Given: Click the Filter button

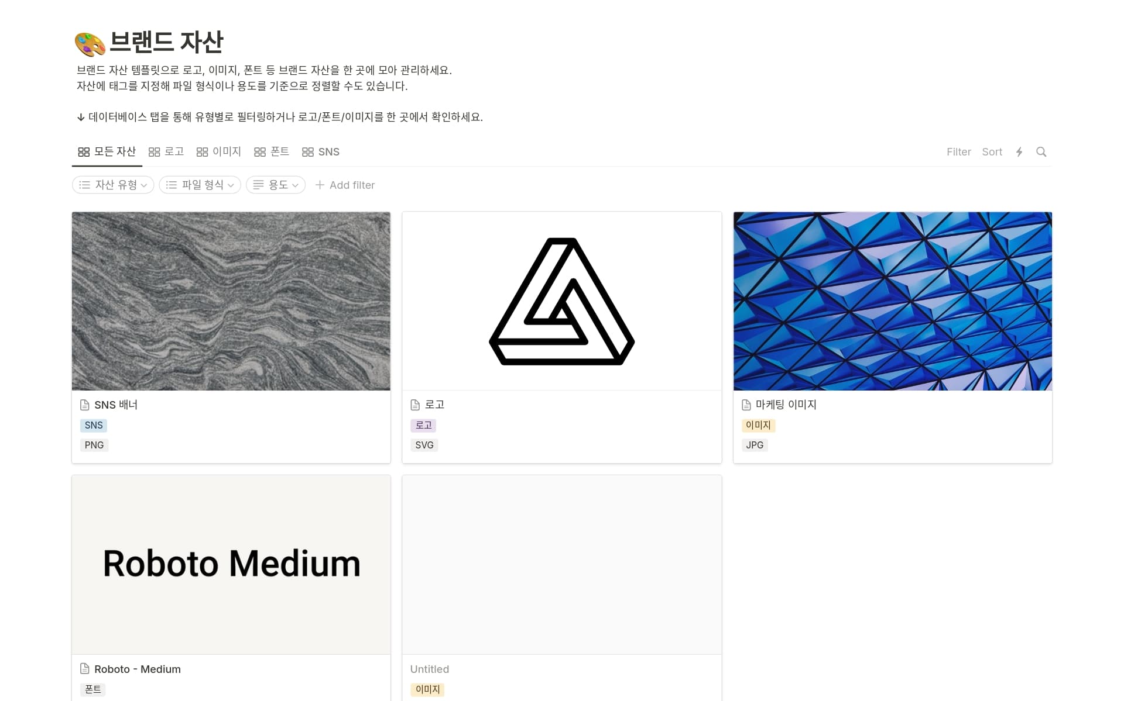Looking at the screenshot, I should [x=958, y=152].
